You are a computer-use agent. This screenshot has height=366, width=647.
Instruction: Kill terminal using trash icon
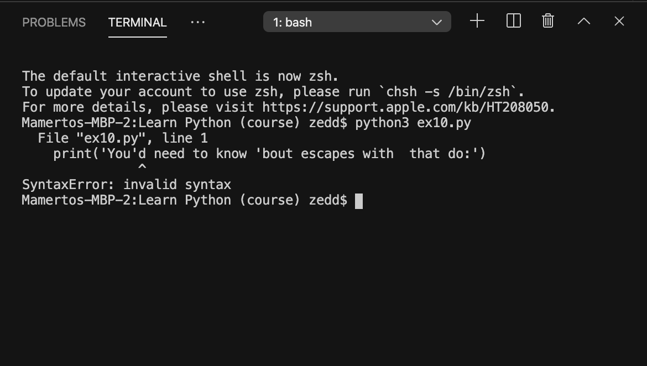pyautogui.click(x=547, y=21)
